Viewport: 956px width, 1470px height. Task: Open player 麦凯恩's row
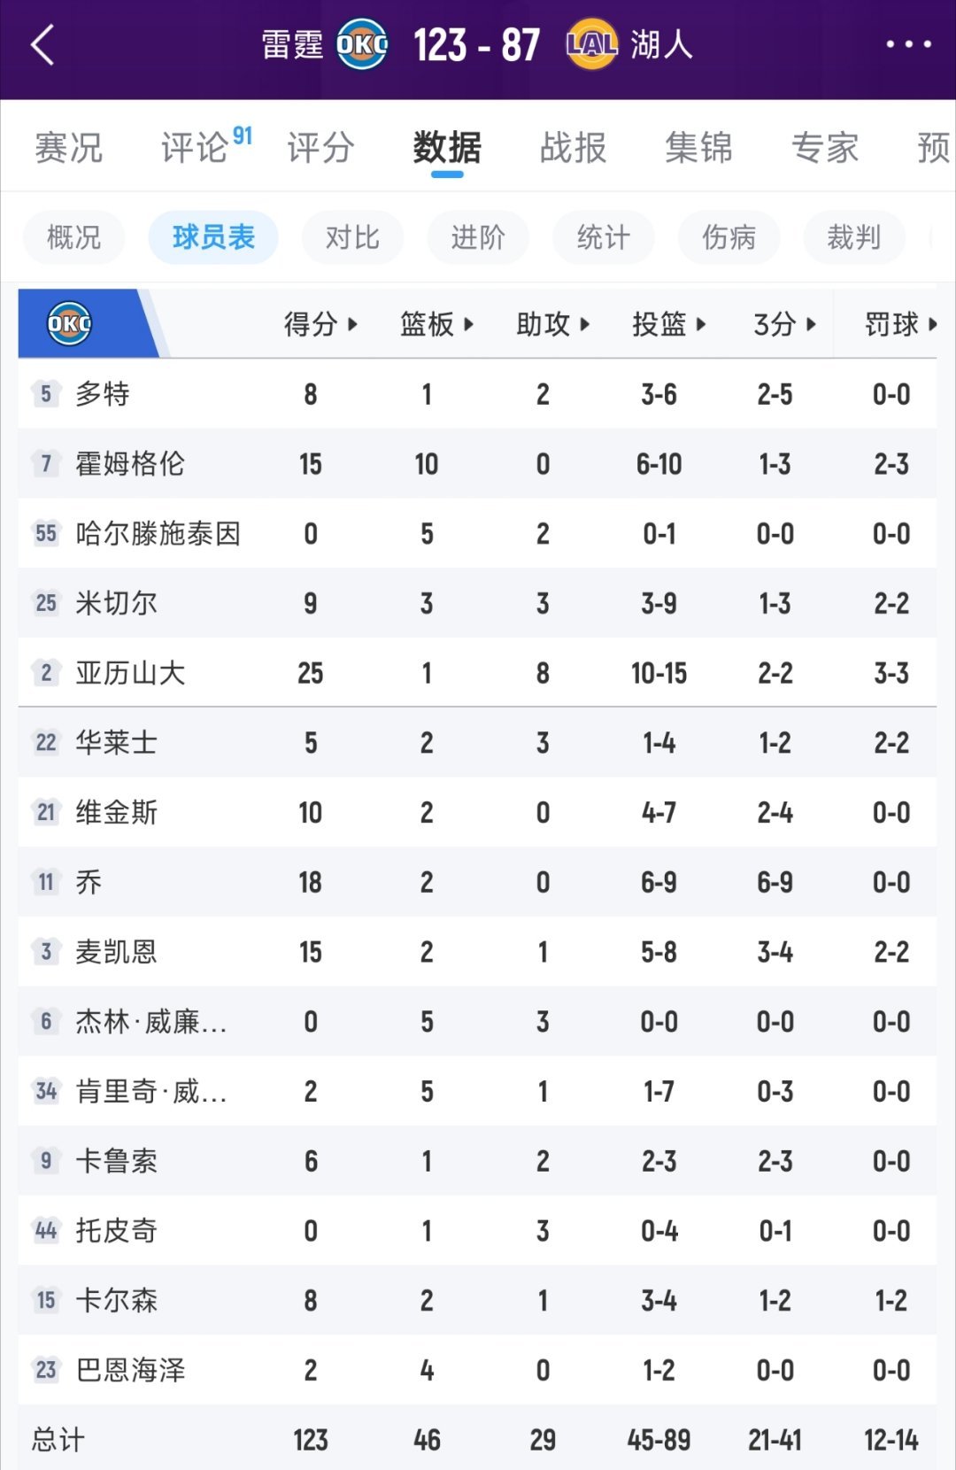pyautogui.click(x=116, y=952)
